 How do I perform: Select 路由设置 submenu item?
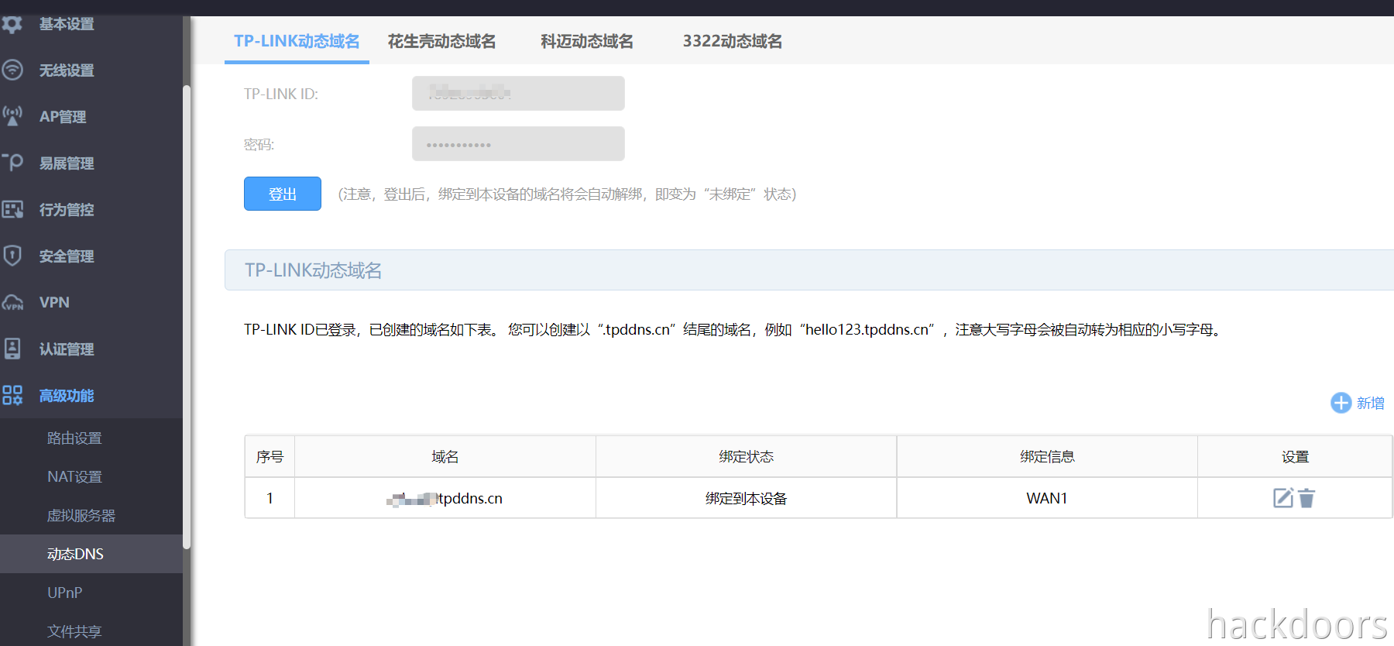coord(91,438)
